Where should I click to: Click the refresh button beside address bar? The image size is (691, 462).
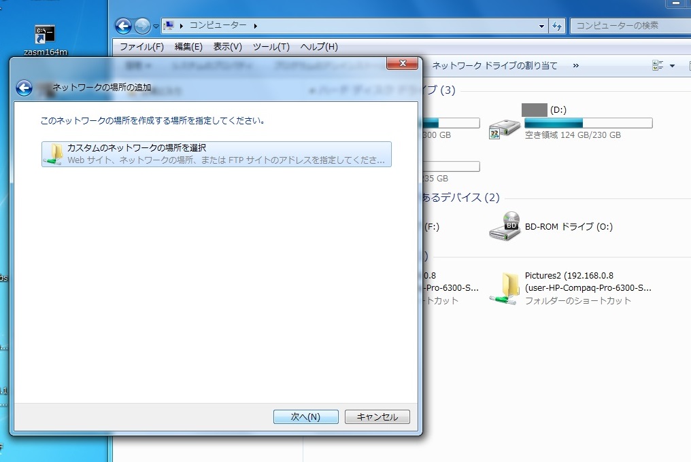(558, 26)
